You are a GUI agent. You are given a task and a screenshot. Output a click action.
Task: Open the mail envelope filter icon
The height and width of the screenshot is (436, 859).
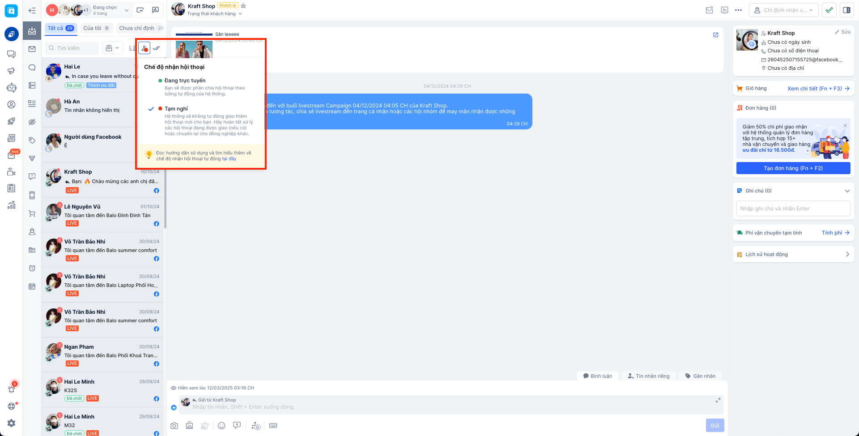(32, 49)
